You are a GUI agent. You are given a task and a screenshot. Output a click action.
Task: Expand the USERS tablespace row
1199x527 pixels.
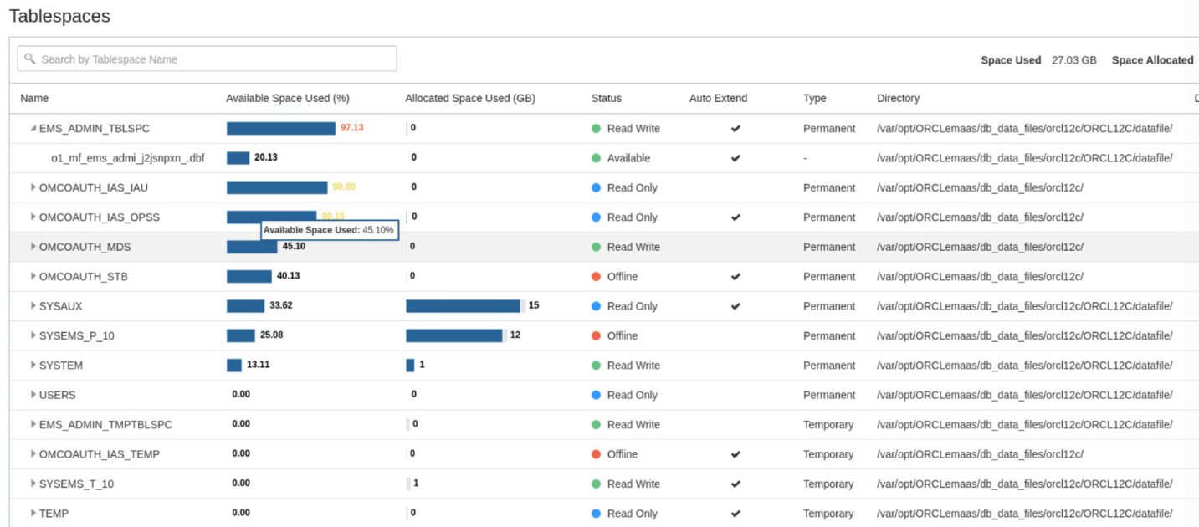coord(33,395)
